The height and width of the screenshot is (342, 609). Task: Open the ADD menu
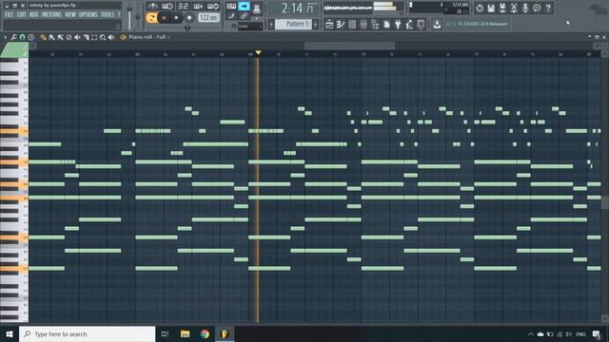point(34,14)
